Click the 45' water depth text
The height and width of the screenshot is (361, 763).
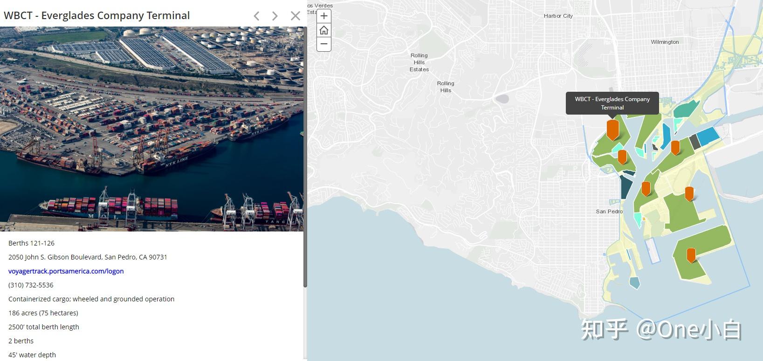pos(32,355)
